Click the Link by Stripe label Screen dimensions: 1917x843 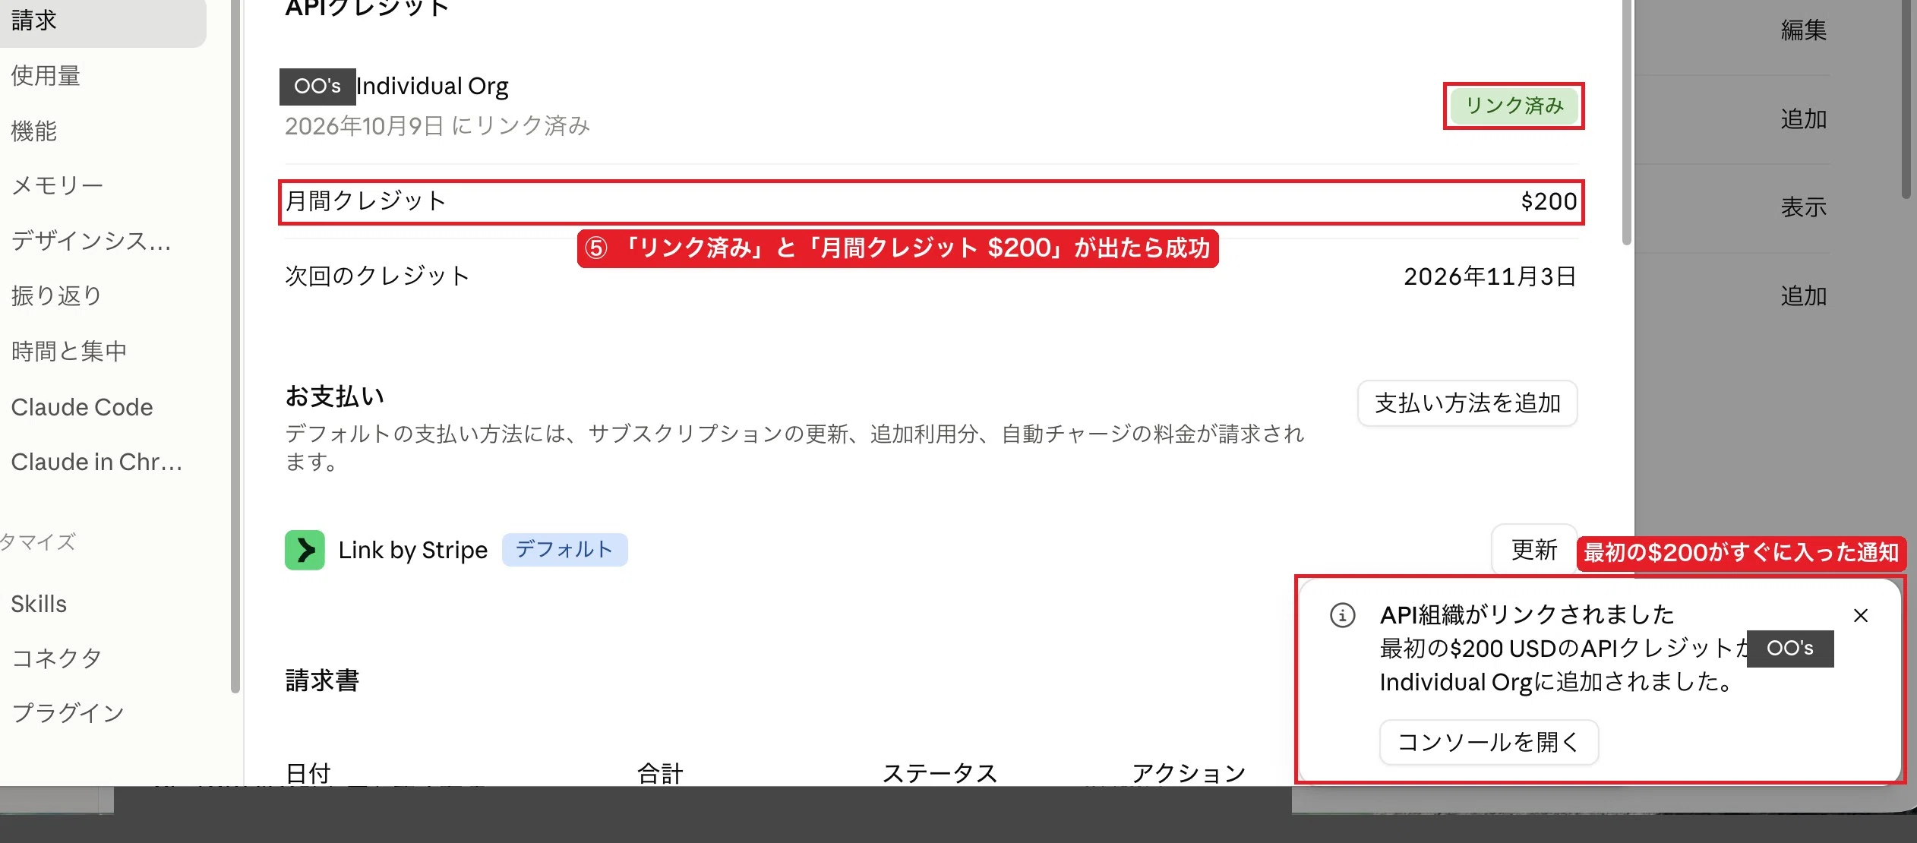click(x=413, y=550)
